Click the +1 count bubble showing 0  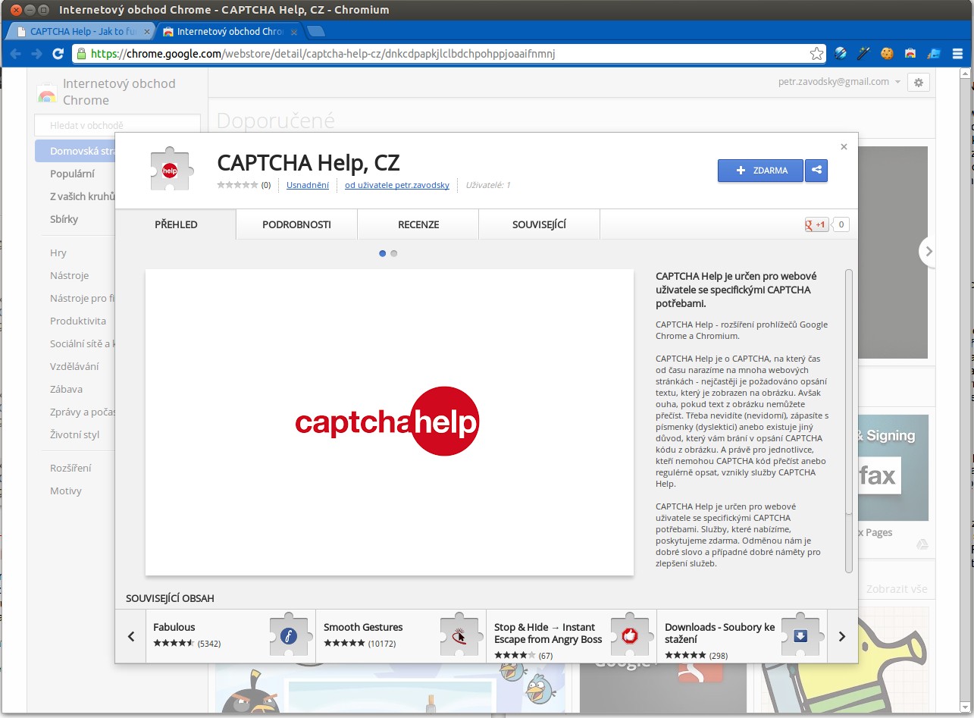841,224
